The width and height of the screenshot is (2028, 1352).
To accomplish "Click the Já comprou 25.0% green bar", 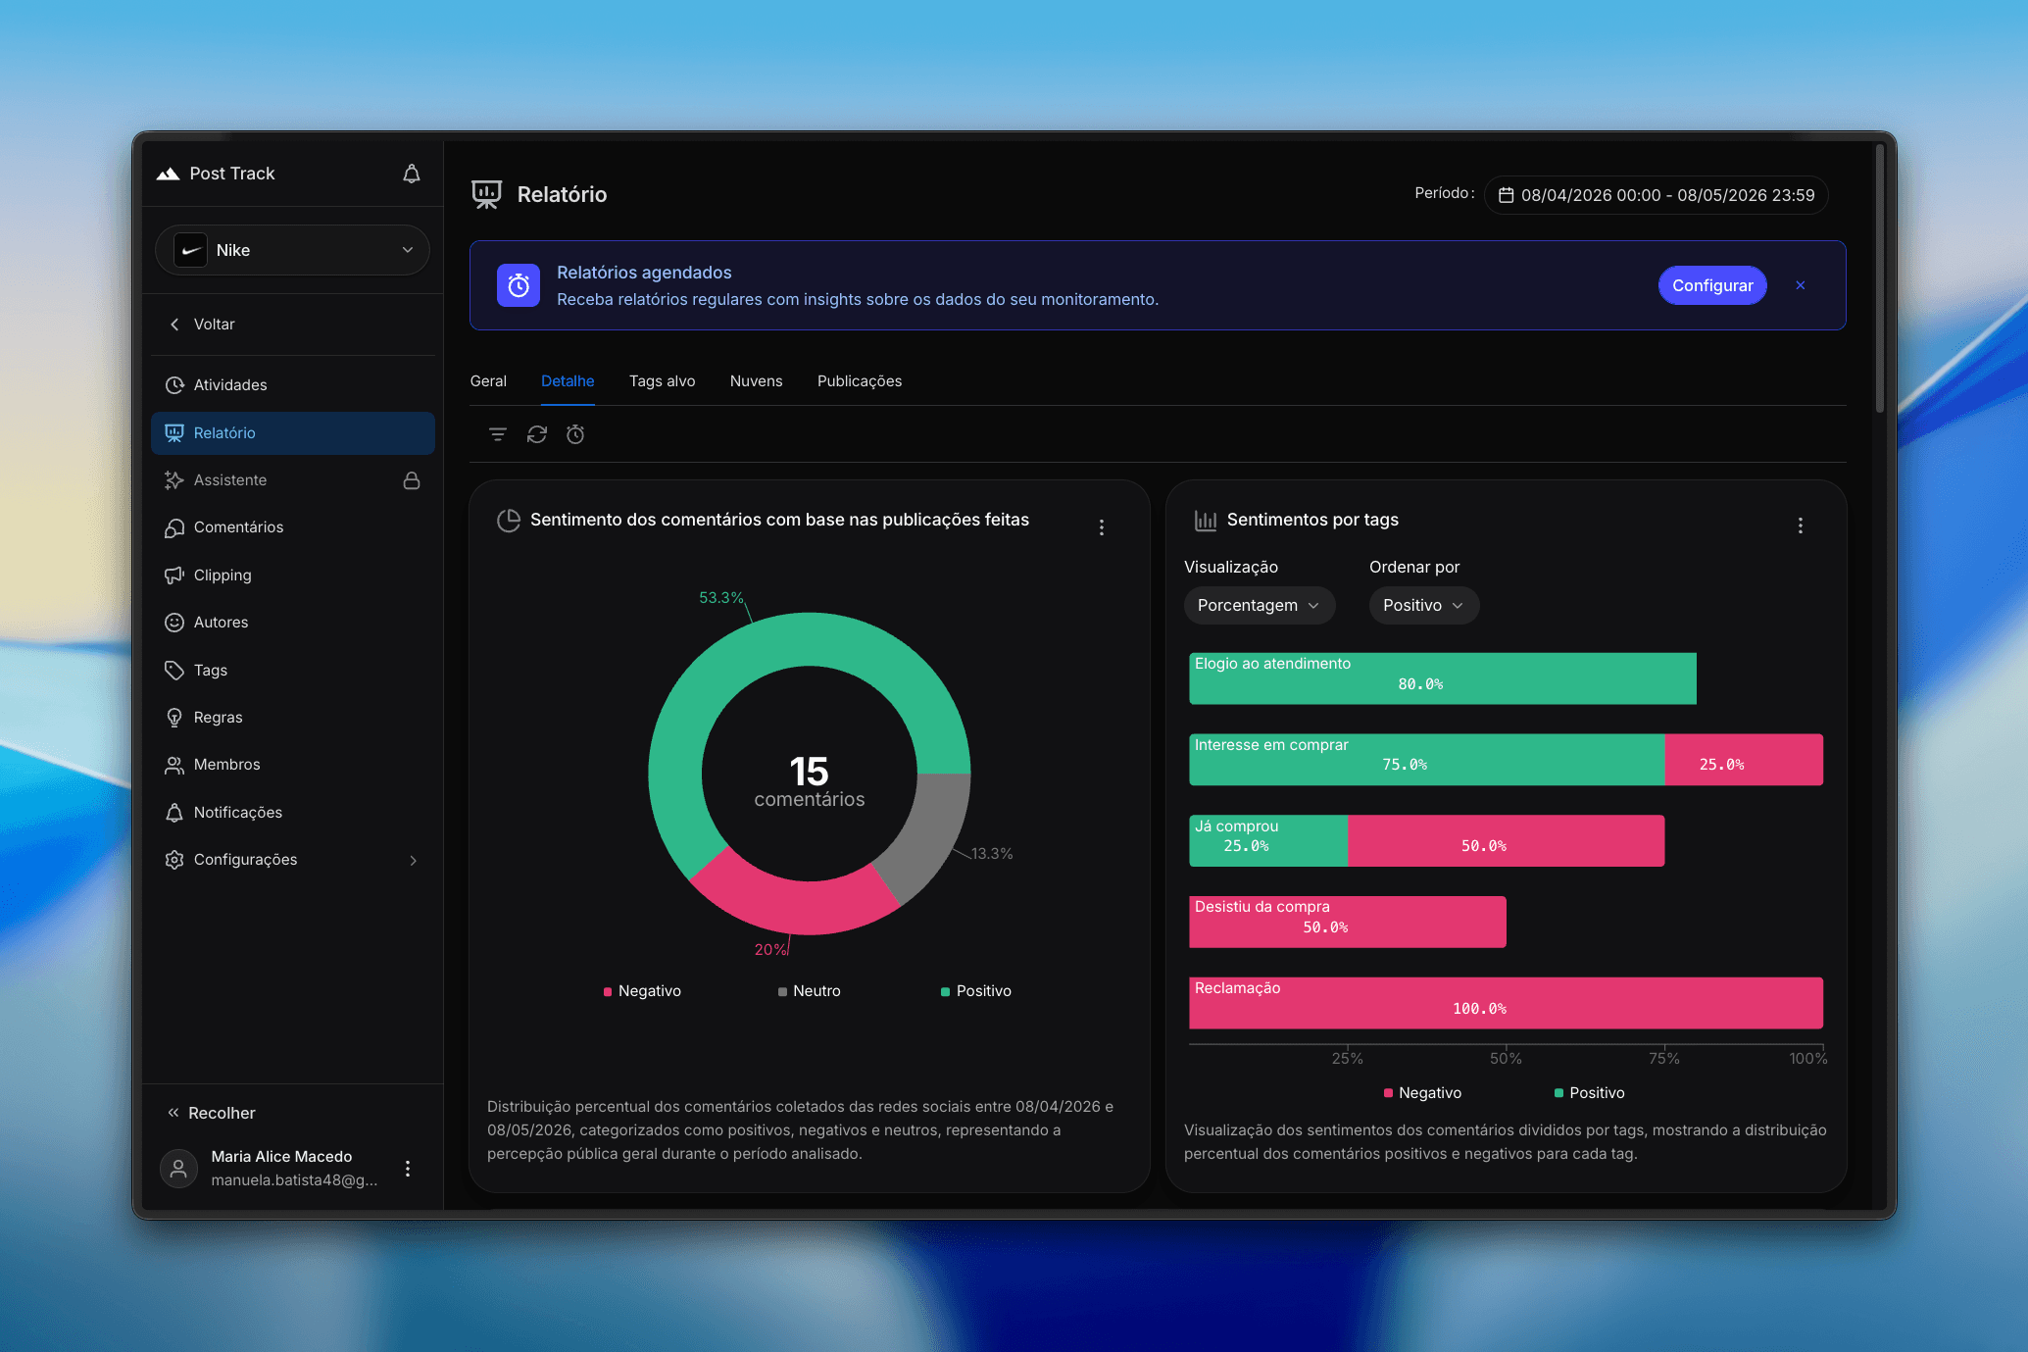I will (1268, 841).
